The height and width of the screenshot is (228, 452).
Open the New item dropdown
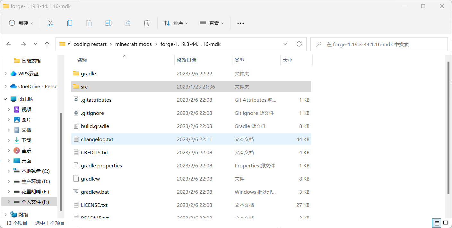[x=21, y=23]
